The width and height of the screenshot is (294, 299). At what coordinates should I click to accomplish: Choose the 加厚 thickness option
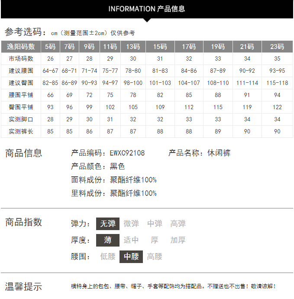[178, 240]
